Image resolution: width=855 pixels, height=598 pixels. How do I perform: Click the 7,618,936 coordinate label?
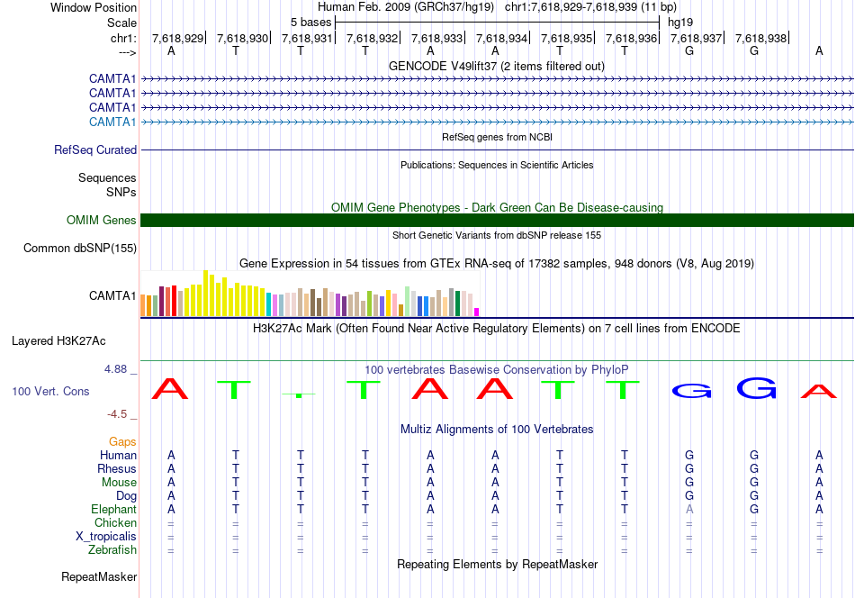(x=632, y=38)
